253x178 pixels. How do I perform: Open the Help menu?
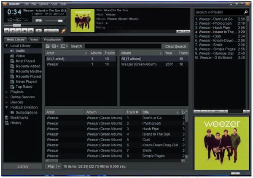[63, 4]
